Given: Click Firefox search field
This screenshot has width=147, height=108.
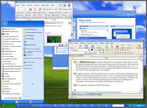Looking at the screenshot, I should point(65,9).
